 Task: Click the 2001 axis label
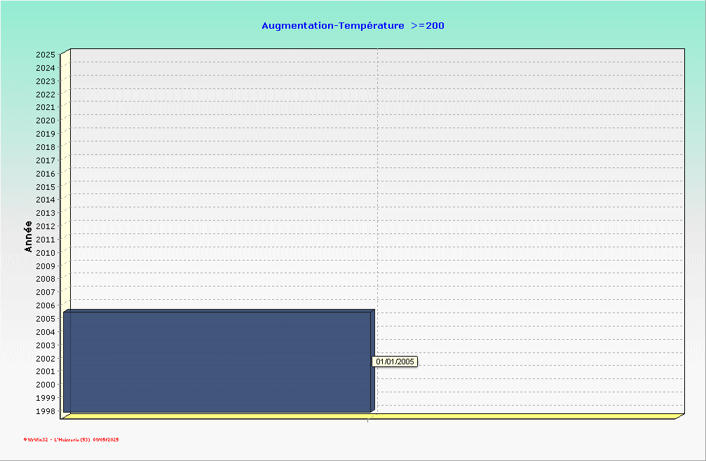click(46, 371)
